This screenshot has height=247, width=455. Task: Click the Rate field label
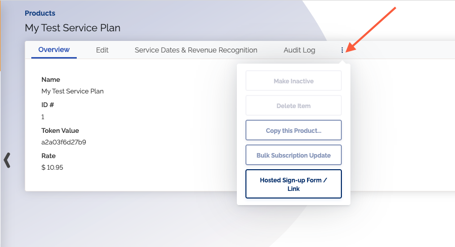tap(48, 156)
